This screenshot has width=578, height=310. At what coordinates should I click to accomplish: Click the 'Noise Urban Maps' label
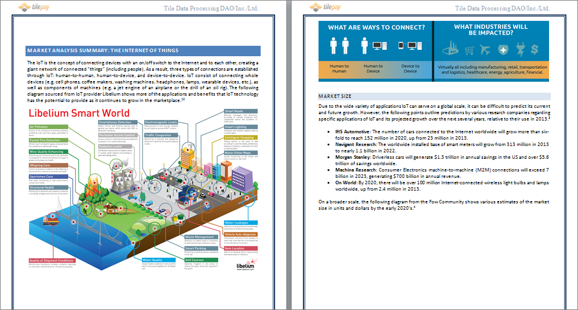coord(241,152)
